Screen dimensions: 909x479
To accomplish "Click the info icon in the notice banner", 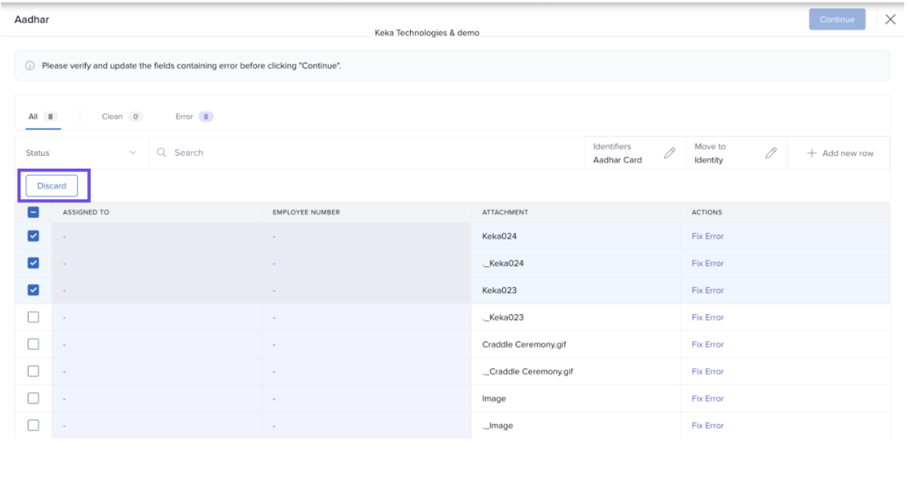I will point(30,66).
